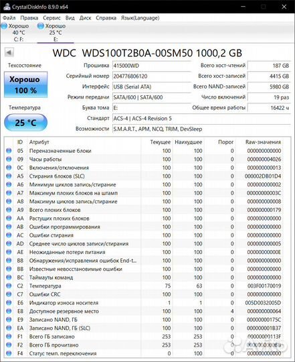Click status icon for E6 Индикатор износа носителя

coord(9,302)
